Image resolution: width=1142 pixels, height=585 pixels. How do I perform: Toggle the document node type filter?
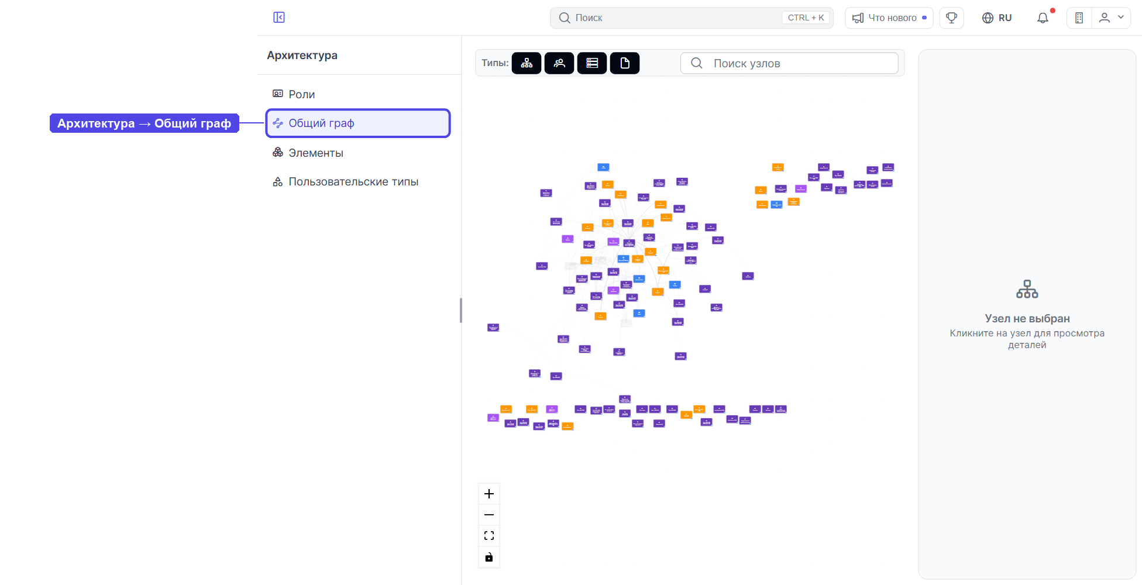[x=625, y=63]
